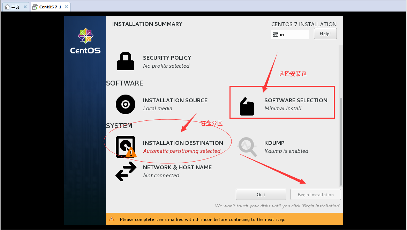Screen dimensions: 407x230
Task: Switch to the 主页 tab
Action: pyautogui.click(x=15, y=7)
